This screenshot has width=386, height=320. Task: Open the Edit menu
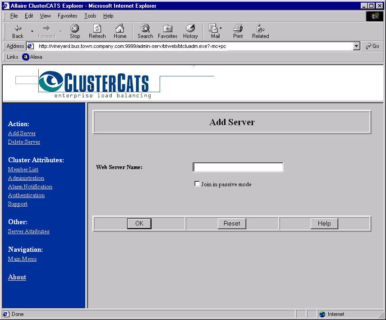pos(29,16)
